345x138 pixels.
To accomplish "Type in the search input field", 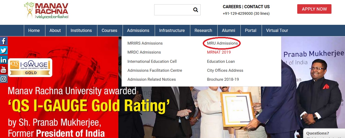I will 172,10.
